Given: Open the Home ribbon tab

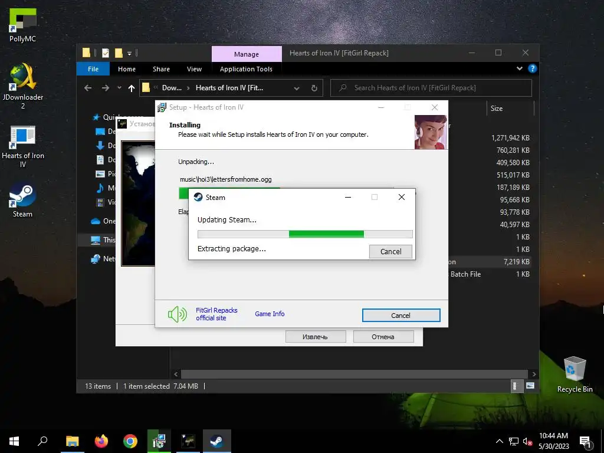Looking at the screenshot, I should click(127, 69).
